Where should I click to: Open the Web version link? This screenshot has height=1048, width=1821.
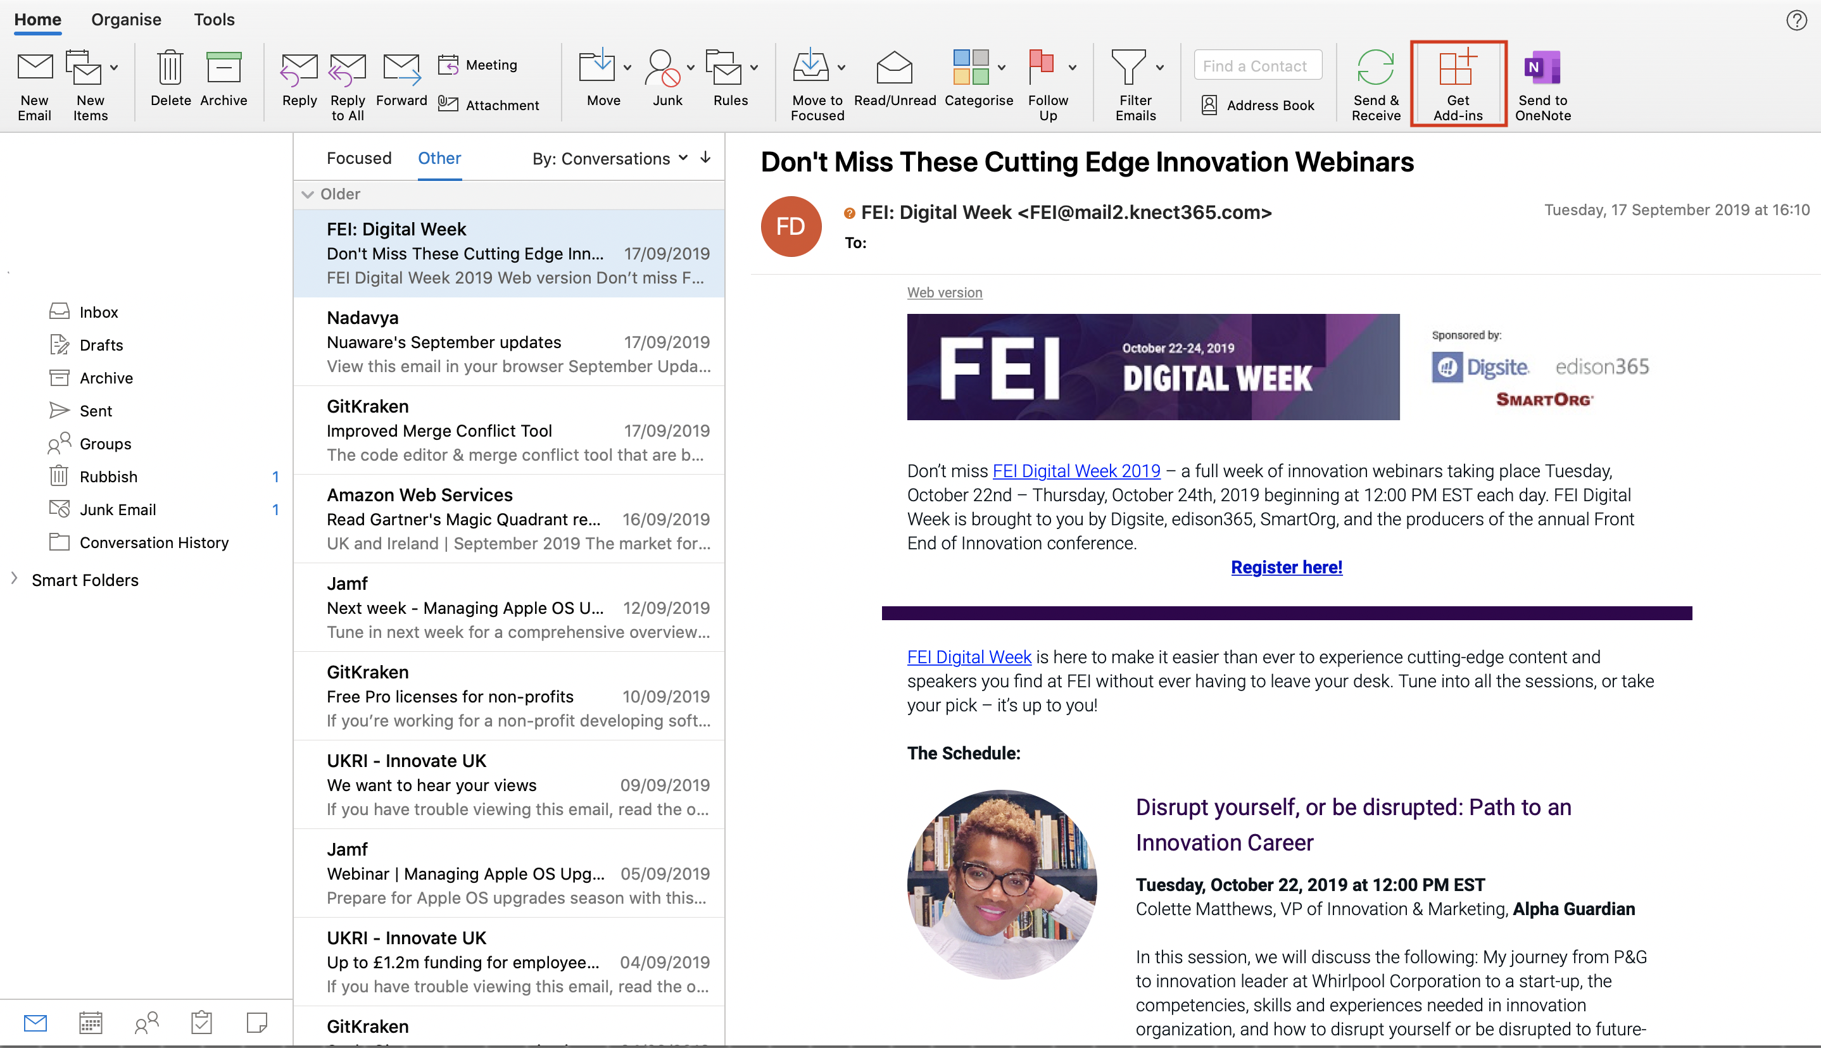944,292
